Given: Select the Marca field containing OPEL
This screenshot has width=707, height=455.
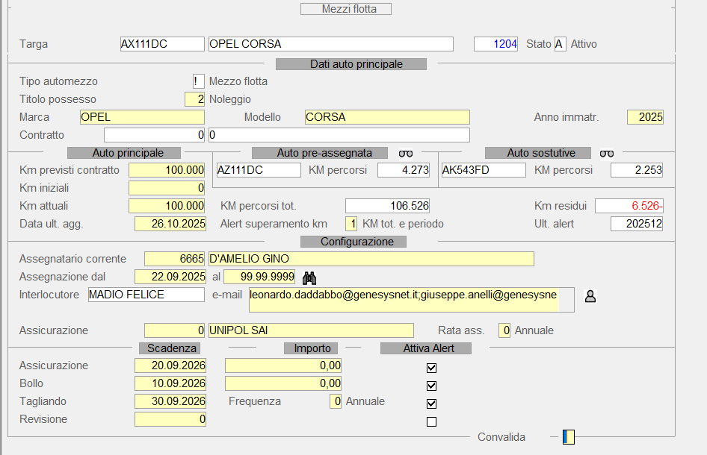Looking at the screenshot, I should 142,117.
